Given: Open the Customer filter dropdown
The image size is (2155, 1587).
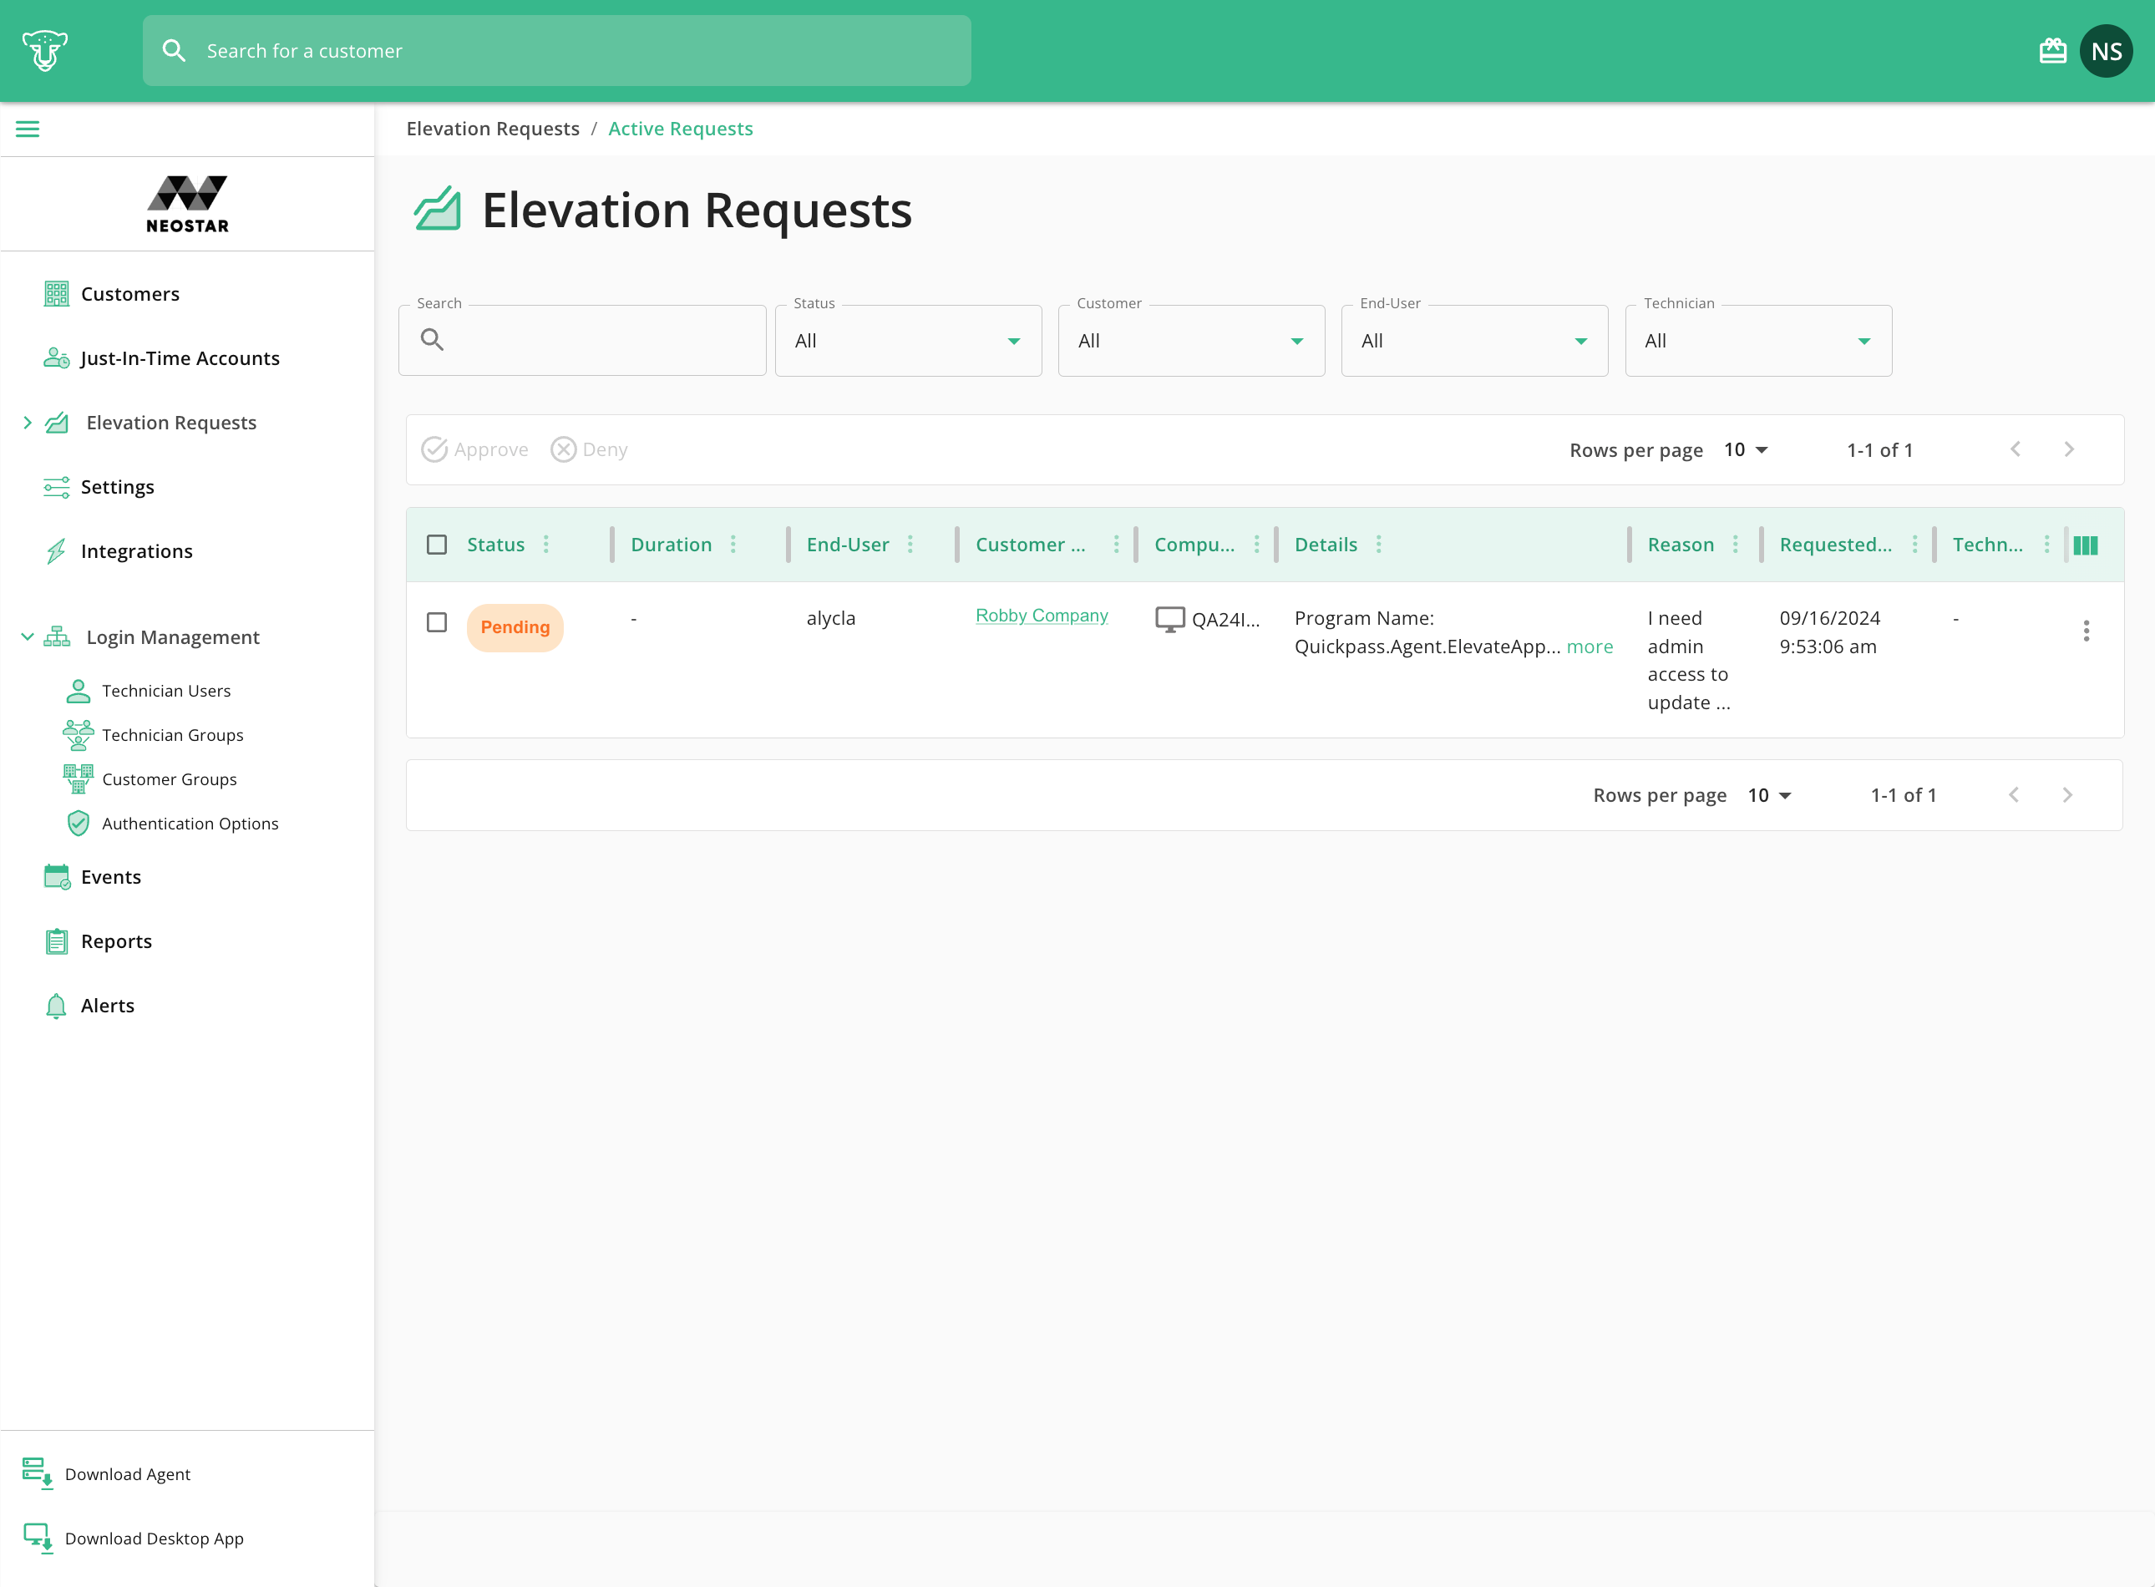Looking at the screenshot, I should tap(1191, 341).
